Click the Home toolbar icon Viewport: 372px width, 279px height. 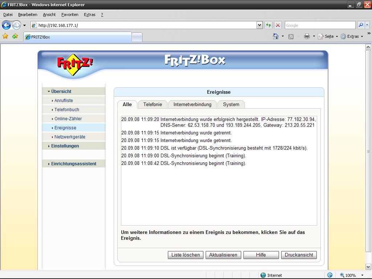pyautogui.click(x=276, y=36)
